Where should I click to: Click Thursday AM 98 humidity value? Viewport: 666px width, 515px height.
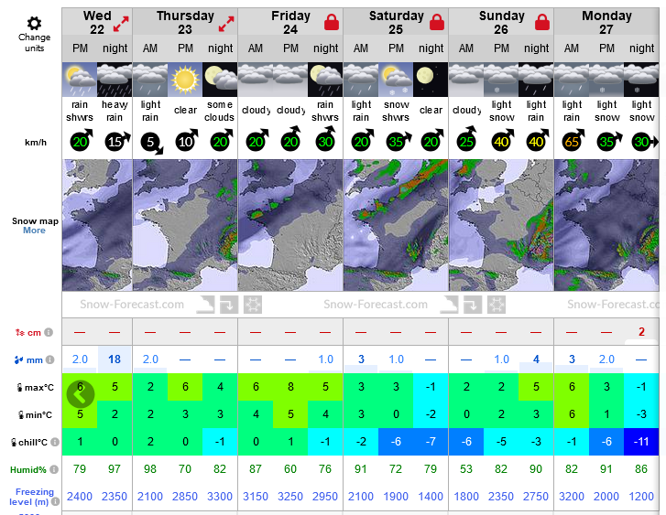tap(150, 469)
